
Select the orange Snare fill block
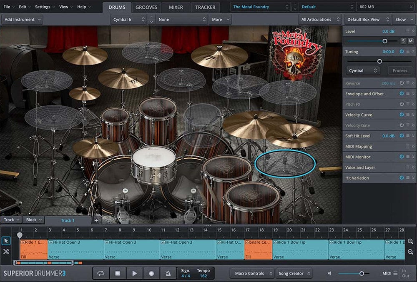point(258,249)
